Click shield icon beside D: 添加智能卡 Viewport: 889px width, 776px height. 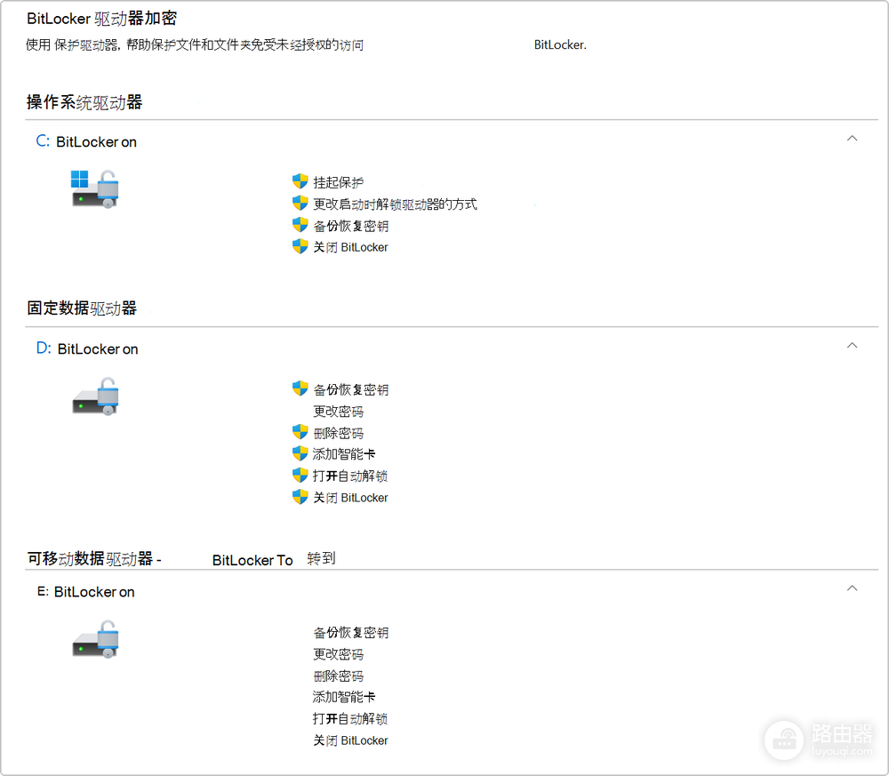tap(300, 453)
